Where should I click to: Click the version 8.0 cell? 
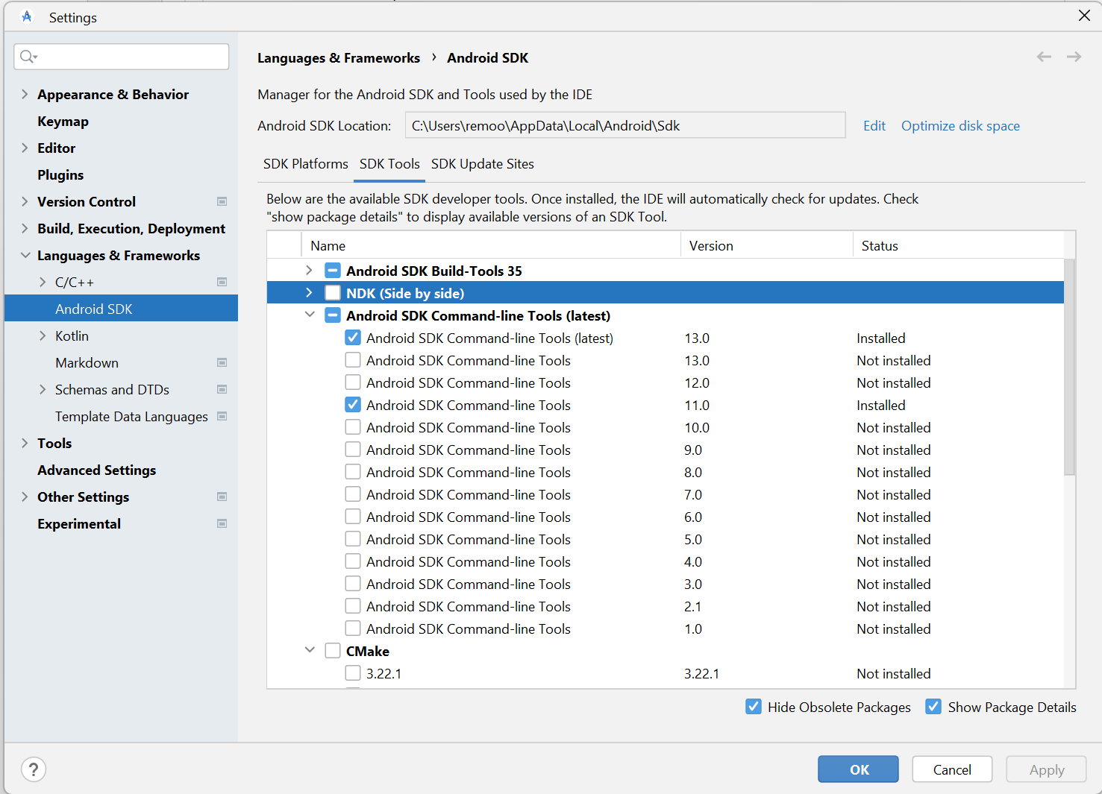pyautogui.click(x=693, y=472)
